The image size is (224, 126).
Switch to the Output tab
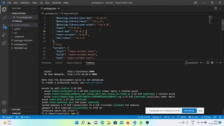[59, 63]
